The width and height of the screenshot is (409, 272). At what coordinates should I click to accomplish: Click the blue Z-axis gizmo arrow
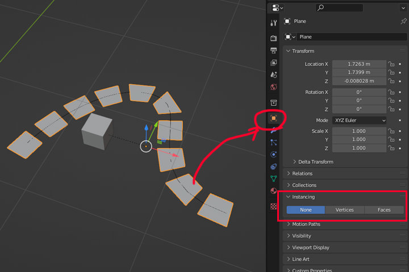coord(147,127)
